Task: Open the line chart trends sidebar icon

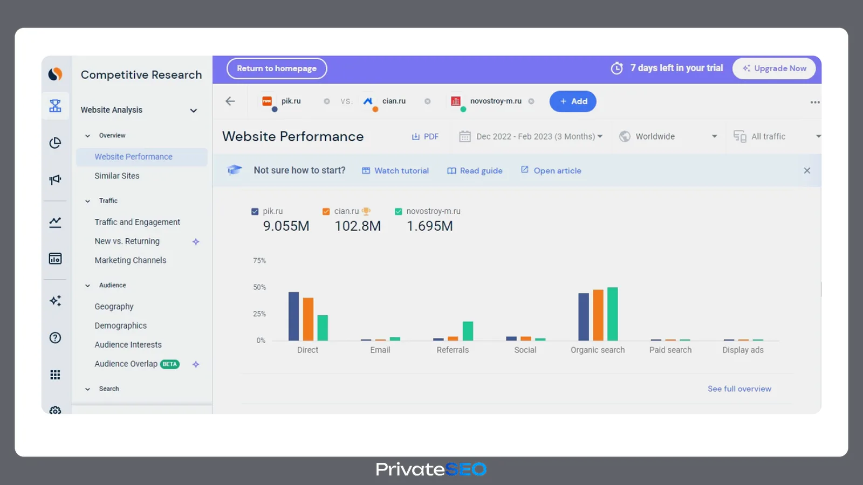Action: 55,222
